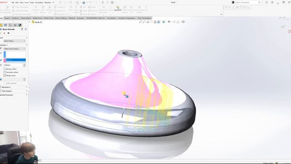Click the Boss-Extrude help question mark icon
The image size is (291, 164).
click(x=25, y=29)
